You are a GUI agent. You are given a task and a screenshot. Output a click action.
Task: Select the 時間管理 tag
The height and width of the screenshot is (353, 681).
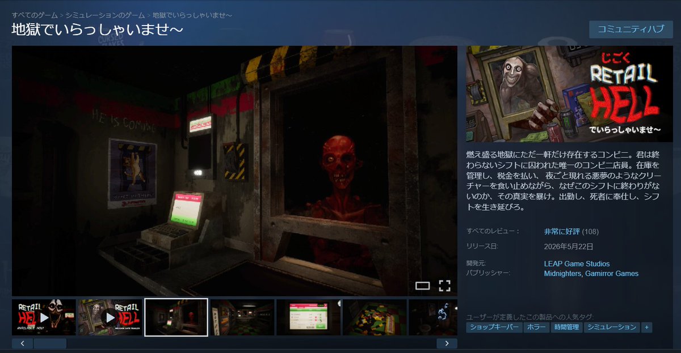(566, 328)
